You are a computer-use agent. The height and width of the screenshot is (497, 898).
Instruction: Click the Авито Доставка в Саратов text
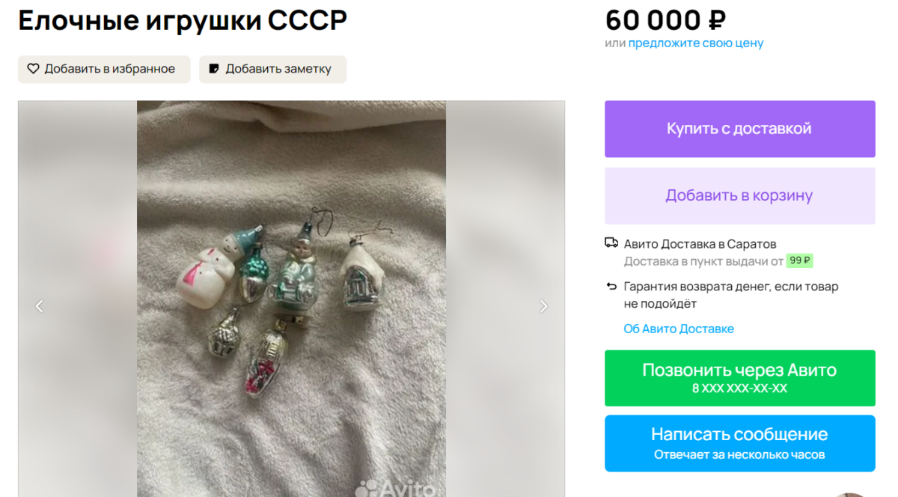(700, 244)
